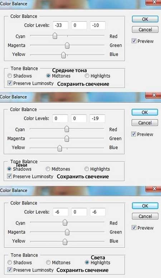Disable Preserve Luminosity in bottom dialog
Screen dimensions: 161x278
point(10,270)
